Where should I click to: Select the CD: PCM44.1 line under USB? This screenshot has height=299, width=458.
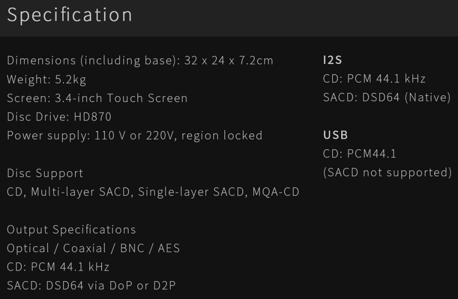click(360, 154)
